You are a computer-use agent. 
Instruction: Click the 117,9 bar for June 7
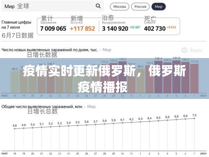point(194,78)
